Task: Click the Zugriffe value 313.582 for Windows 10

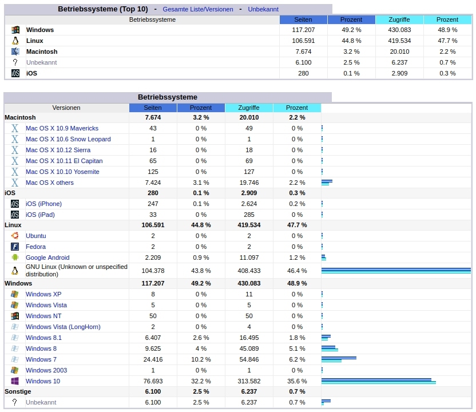Action: coord(249,381)
